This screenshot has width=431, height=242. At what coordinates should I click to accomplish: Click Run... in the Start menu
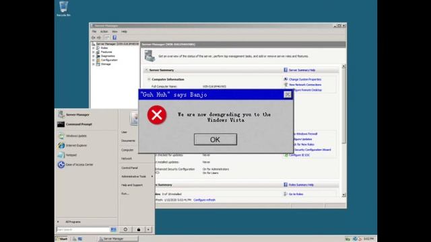point(125,194)
